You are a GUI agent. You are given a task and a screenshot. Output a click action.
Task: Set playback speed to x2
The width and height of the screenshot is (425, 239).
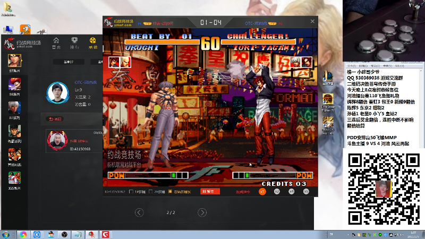[x=277, y=192]
